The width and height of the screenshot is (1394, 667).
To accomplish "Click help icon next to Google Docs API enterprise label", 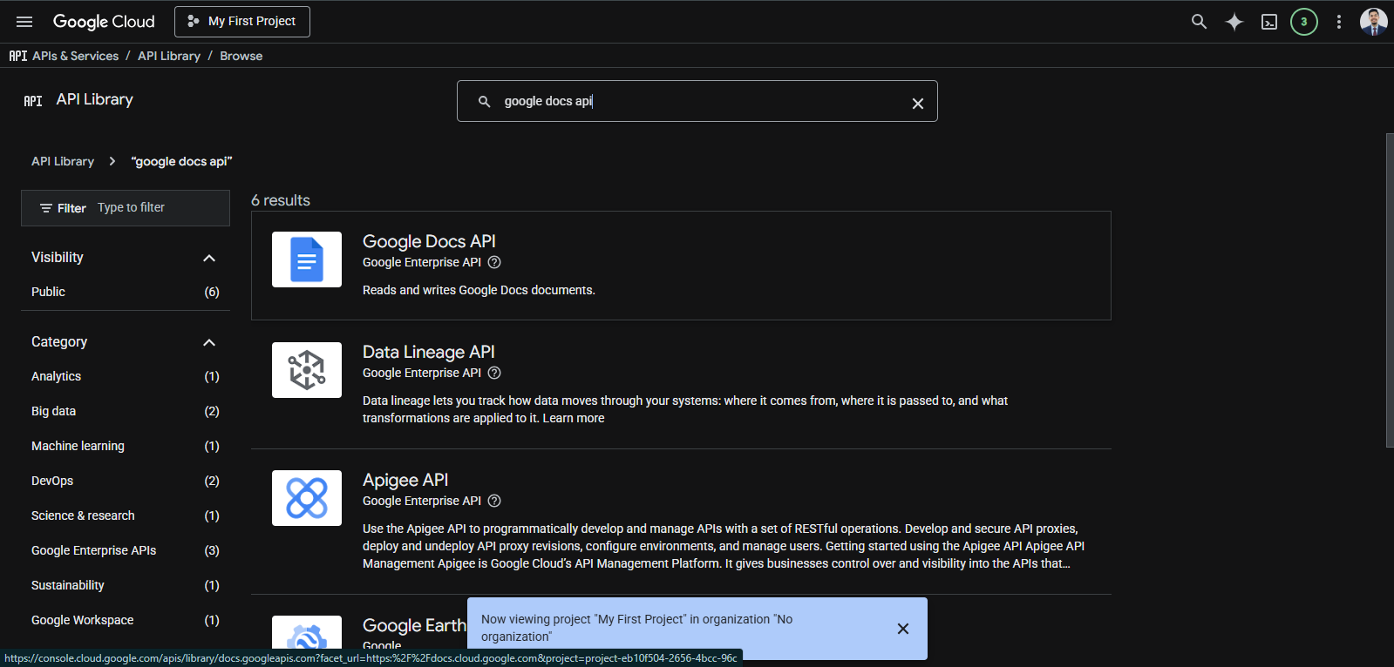I will click(x=494, y=262).
